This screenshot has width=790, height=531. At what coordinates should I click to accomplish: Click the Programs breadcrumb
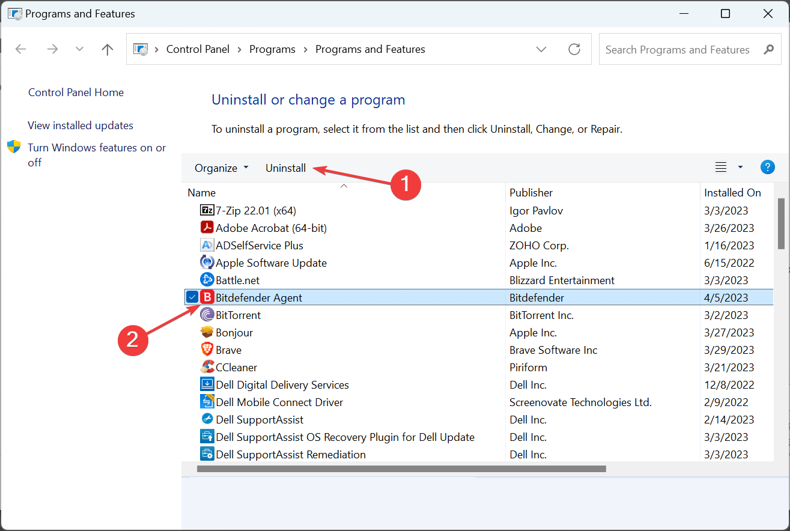pyautogui.click(x=272, y=49)
